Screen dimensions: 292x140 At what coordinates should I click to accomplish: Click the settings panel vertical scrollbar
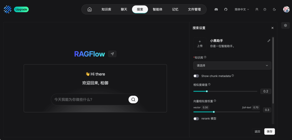point(273,70)
